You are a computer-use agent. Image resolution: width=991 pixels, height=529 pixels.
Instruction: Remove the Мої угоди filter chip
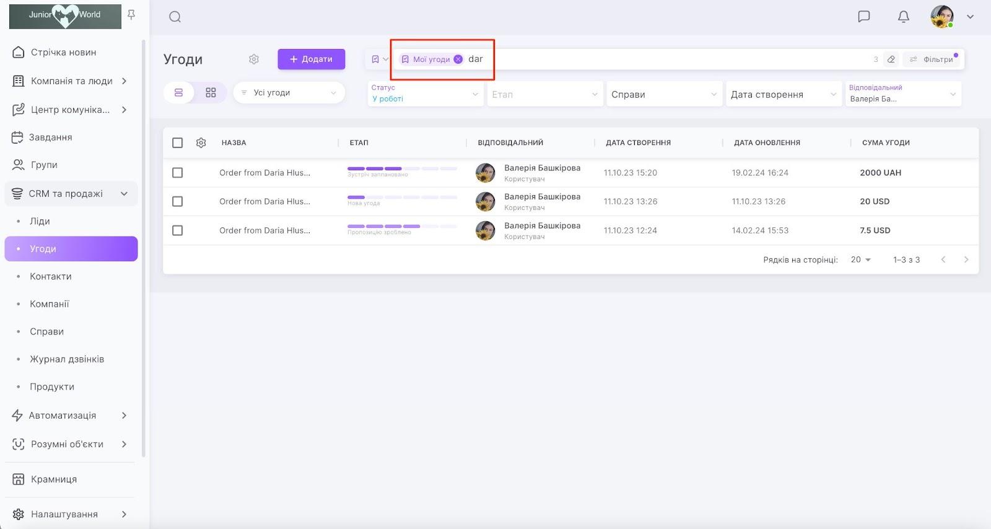coord(458,59)
